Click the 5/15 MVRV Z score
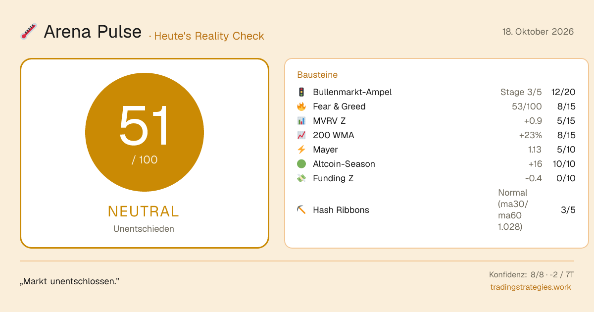 [566, 121]
